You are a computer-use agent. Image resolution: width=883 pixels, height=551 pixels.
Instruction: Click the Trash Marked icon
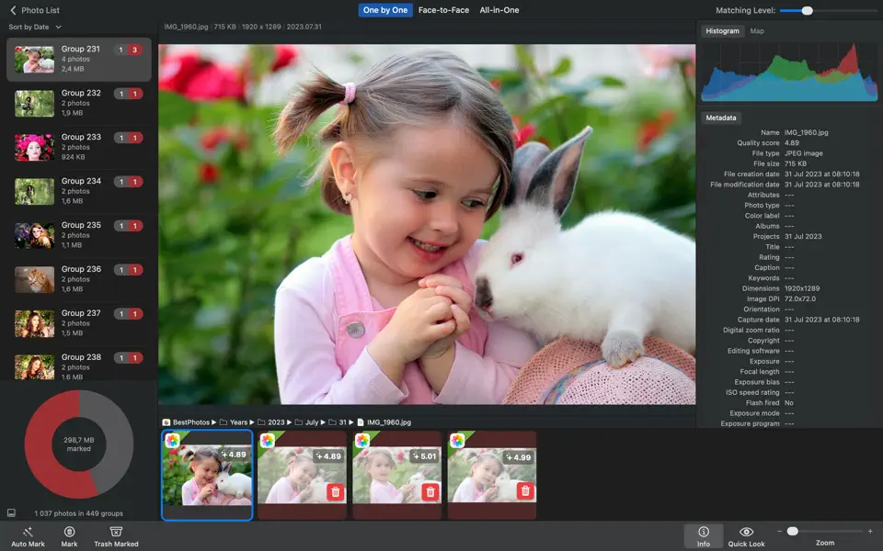click(116, 536)
